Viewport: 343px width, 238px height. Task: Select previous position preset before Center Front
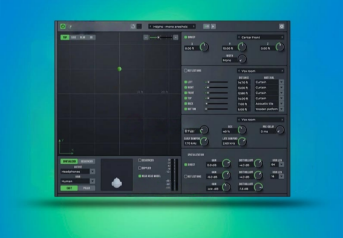[239, 38]
